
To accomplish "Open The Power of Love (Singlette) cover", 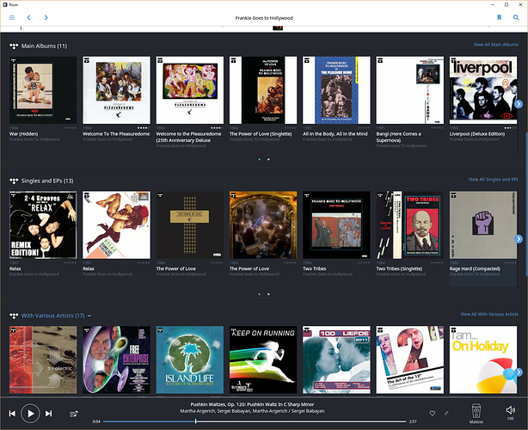I will point(263,90).
